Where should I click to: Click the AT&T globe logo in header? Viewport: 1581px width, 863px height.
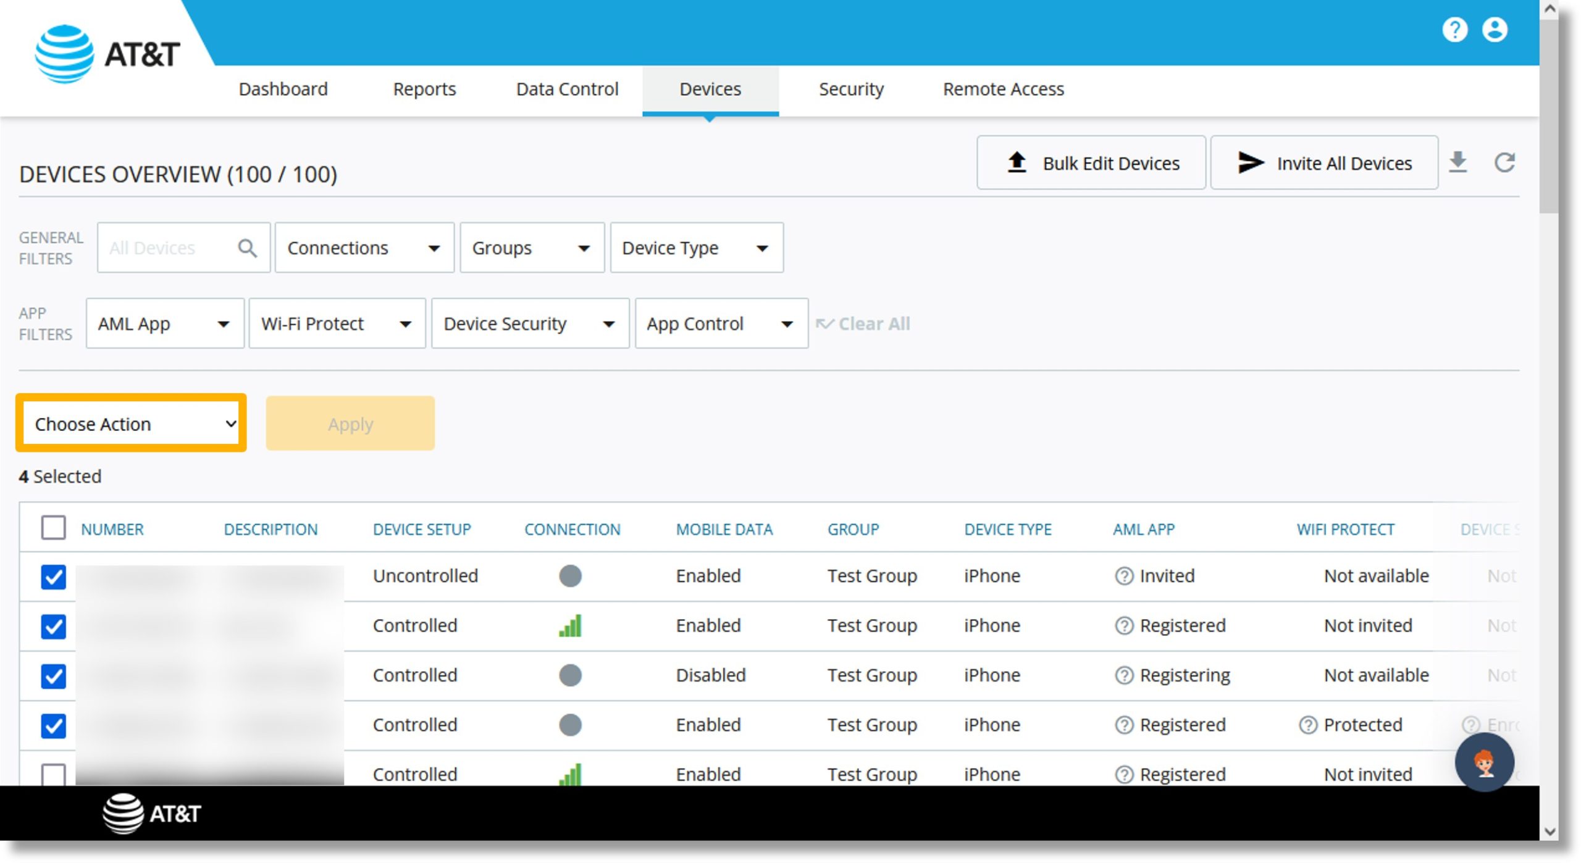click(64, 54)
